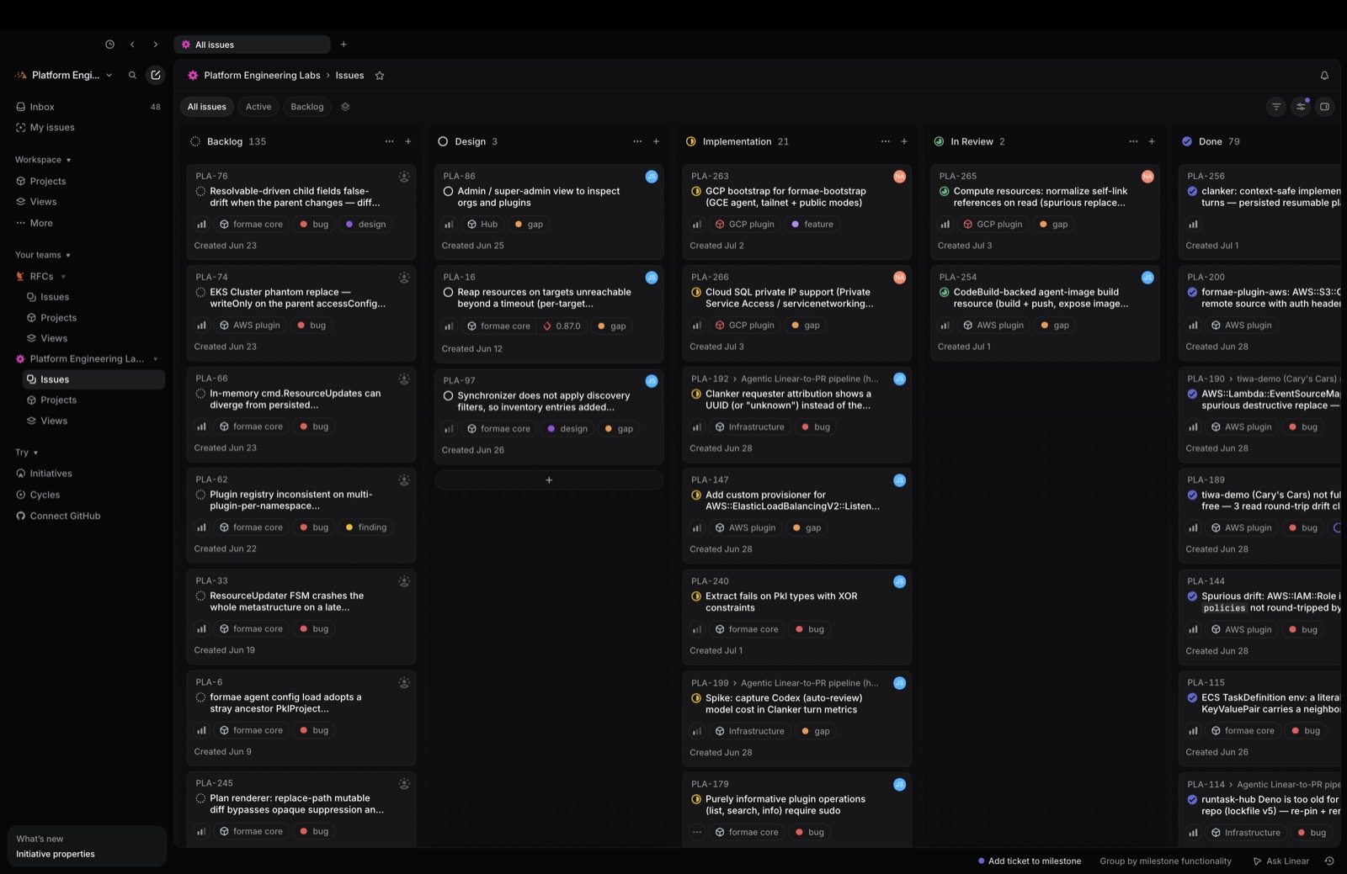Toggle the details side panel icon
The image size is (1347, 874).
click(x=1324, y=107)
